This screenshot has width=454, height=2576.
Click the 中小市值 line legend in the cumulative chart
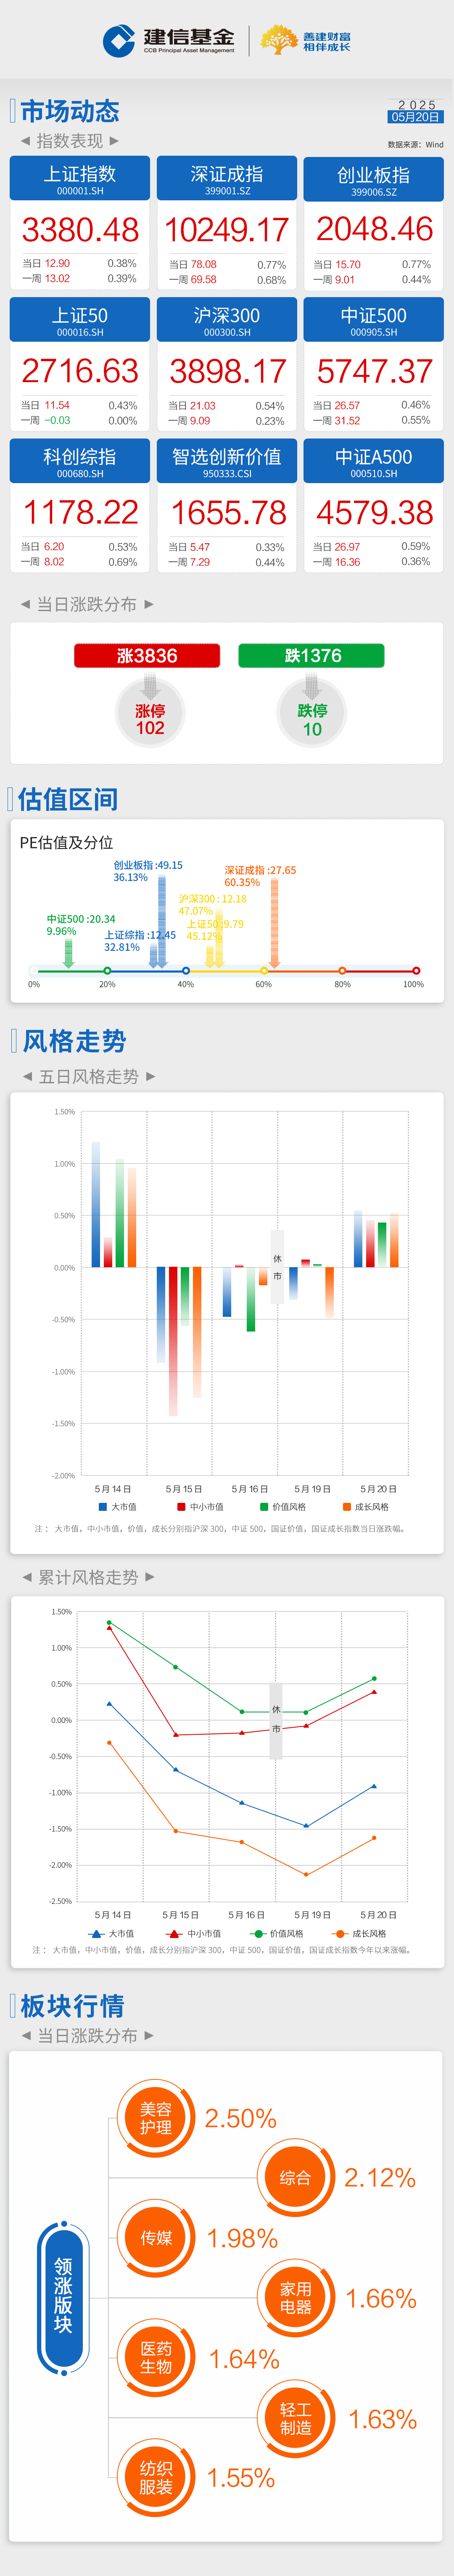193,1934
